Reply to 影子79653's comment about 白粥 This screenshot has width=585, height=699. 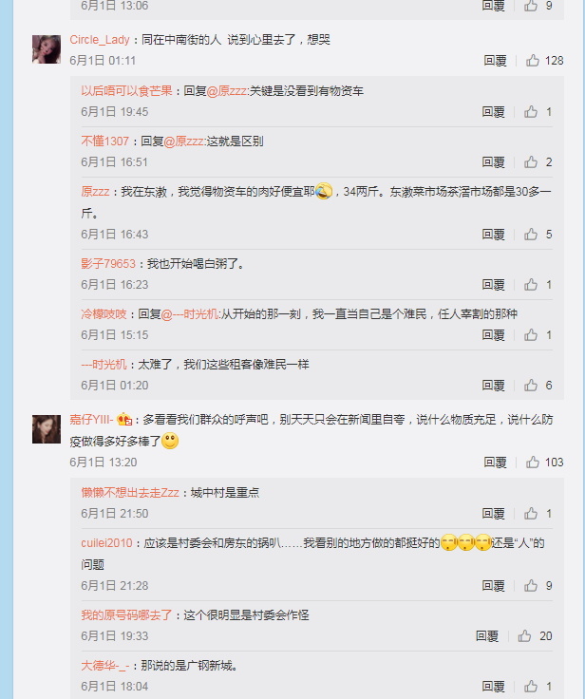click(493, 284)
